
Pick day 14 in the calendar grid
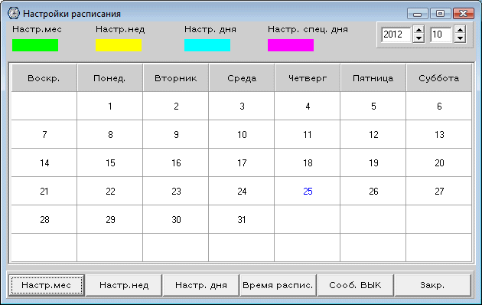tap(44, 162)
